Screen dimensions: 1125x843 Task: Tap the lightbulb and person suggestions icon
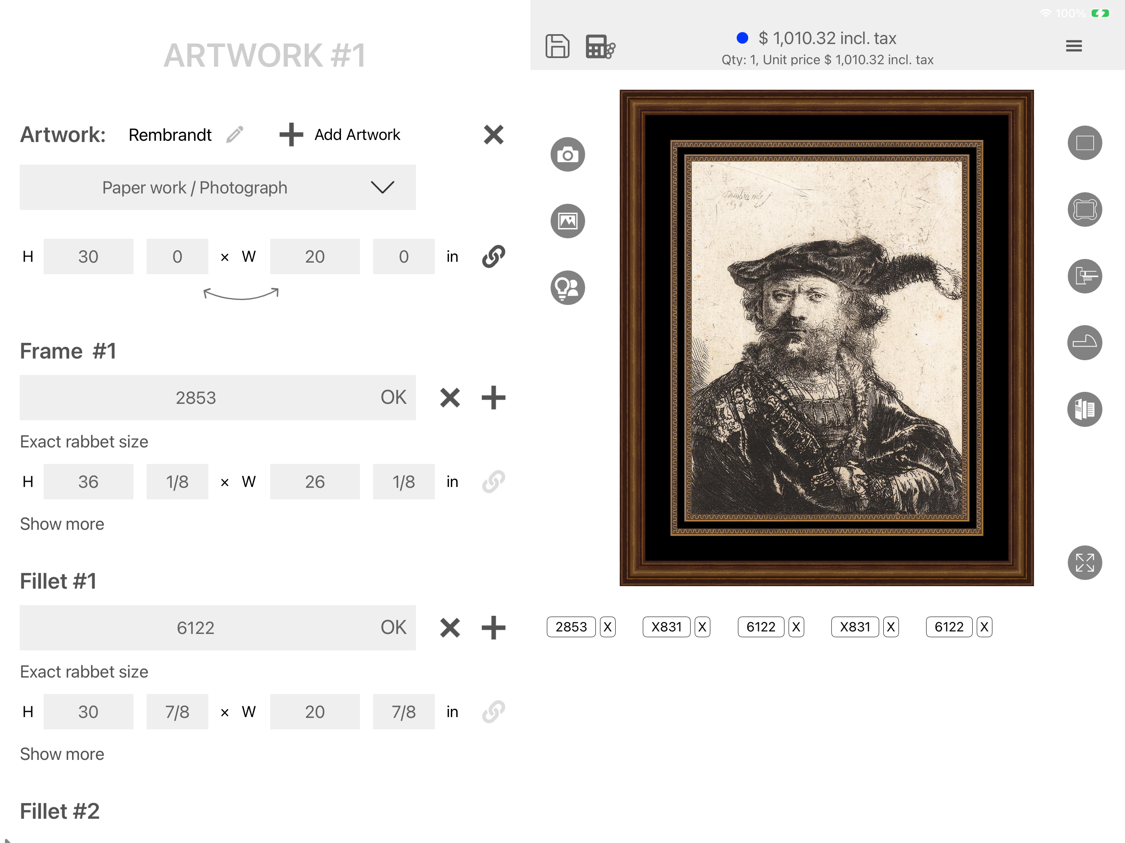tap(567, 287)
